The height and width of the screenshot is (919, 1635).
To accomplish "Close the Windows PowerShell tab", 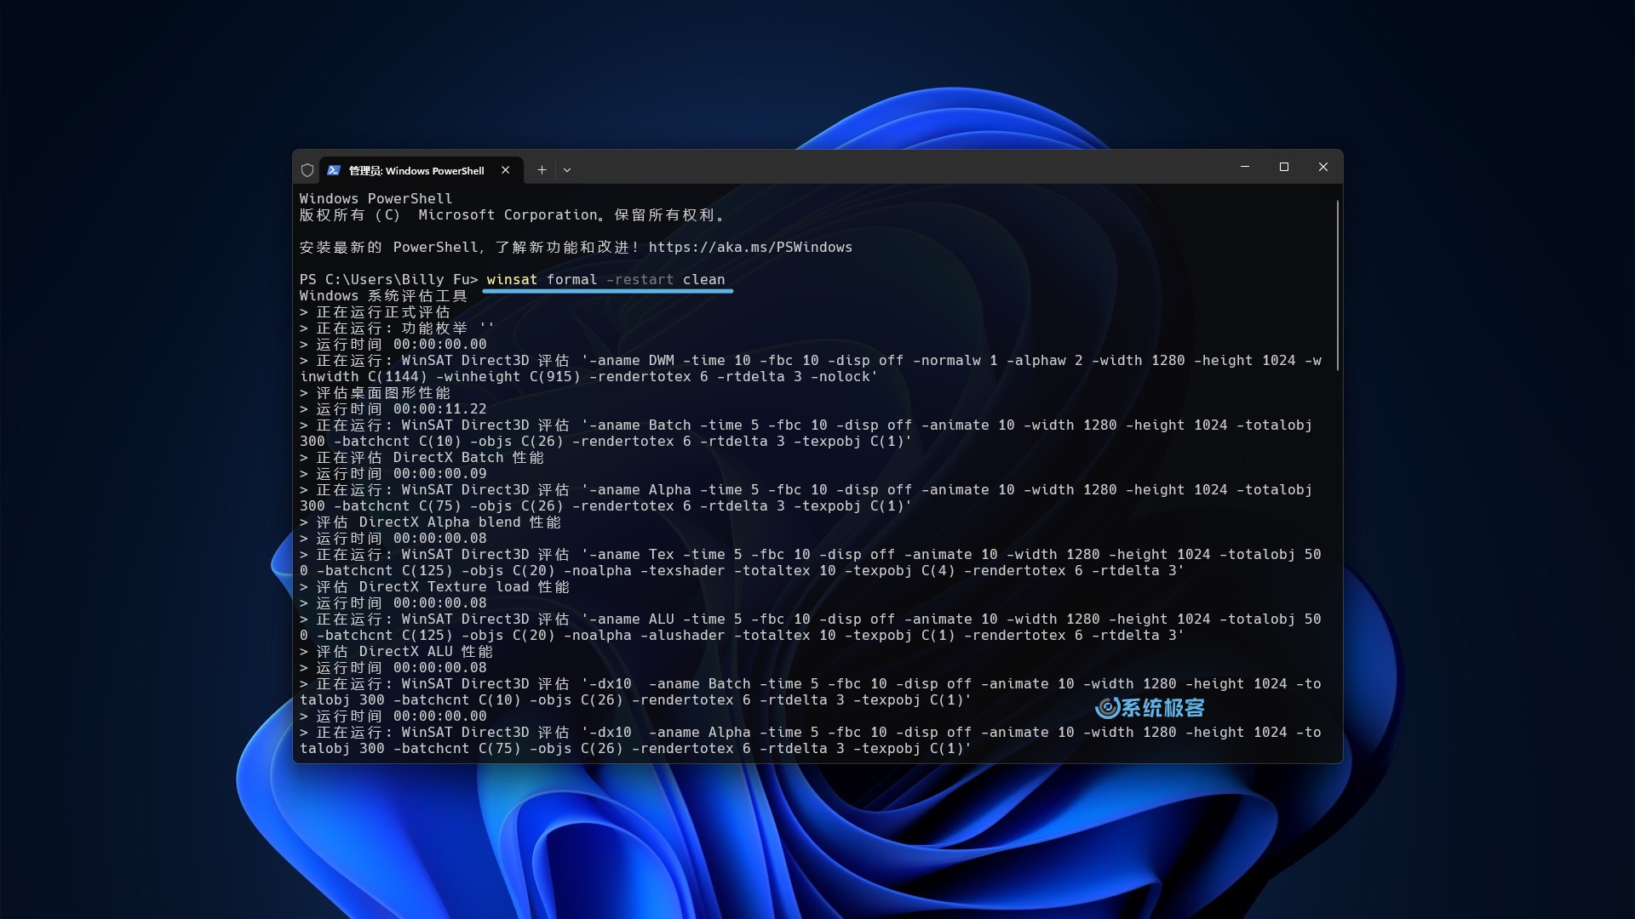I will click(506, 170).
